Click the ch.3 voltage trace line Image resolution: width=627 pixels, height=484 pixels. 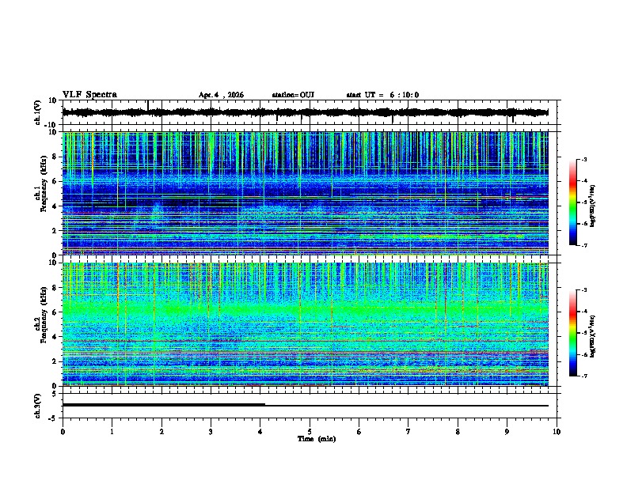click(305, 406)
